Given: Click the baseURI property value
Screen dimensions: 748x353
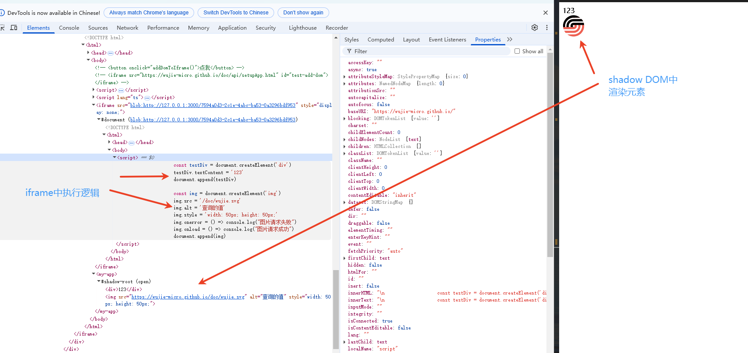Looking at the screenshot, I should [x=414, y=111].
